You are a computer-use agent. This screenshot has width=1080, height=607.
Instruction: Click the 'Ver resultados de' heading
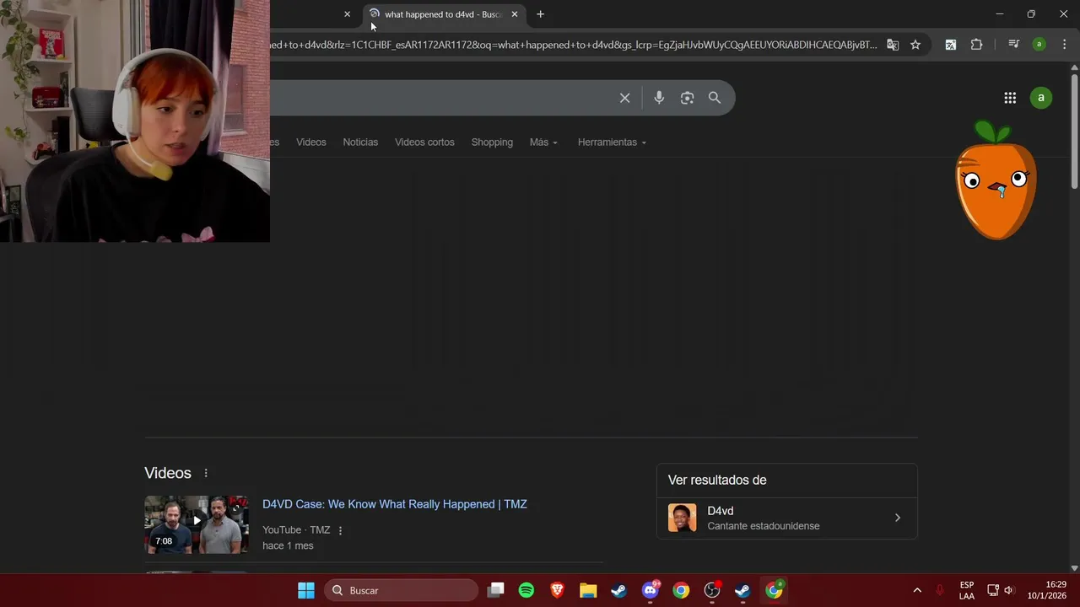[717, 481]
